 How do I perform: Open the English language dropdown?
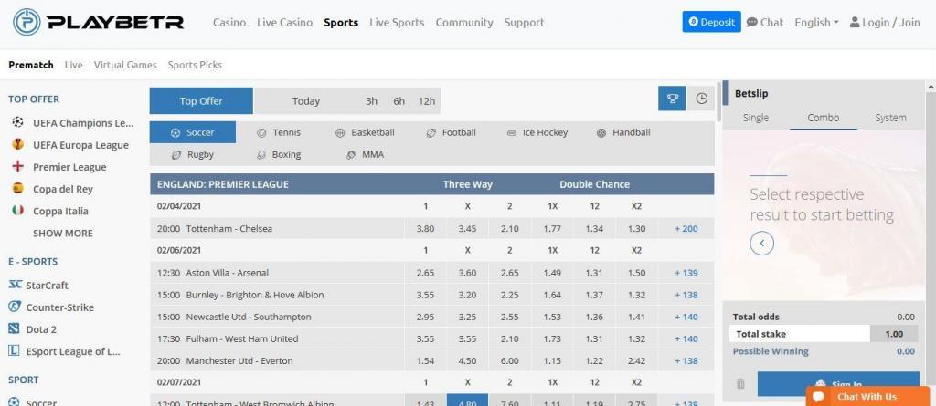[x=816, y=22]
